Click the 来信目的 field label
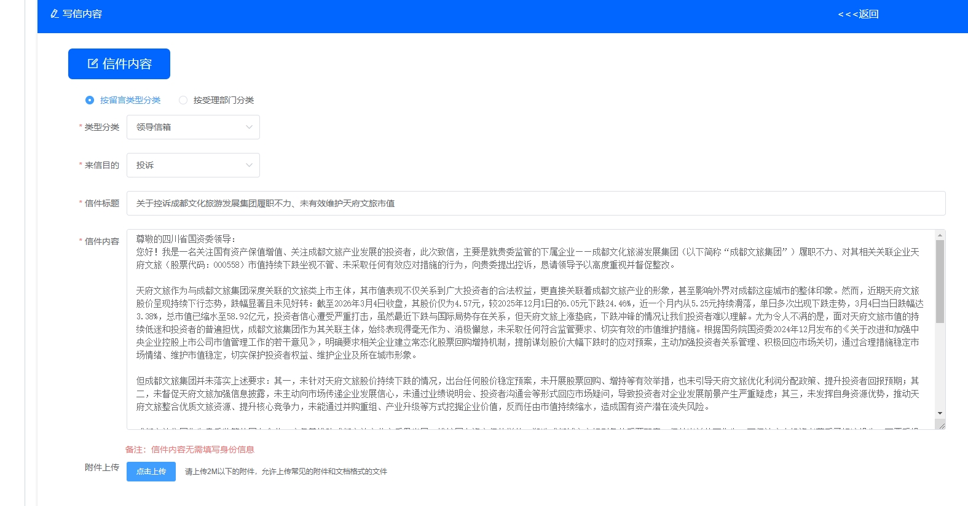The height and width of the screenshot is (506, 968). (x=102, y=165)
